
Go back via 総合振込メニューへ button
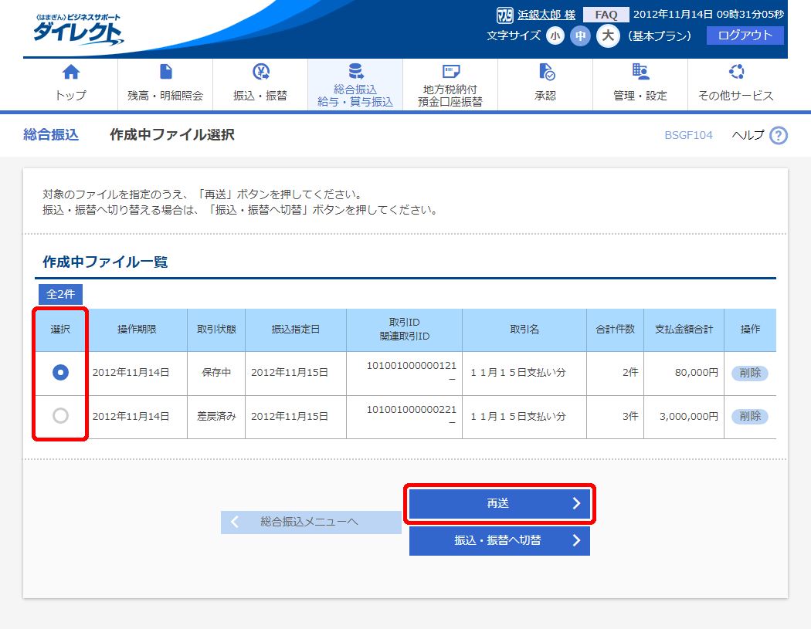click(x=310, y=522)
